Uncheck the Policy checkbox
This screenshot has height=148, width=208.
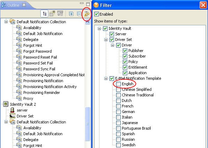coord(125,62)
